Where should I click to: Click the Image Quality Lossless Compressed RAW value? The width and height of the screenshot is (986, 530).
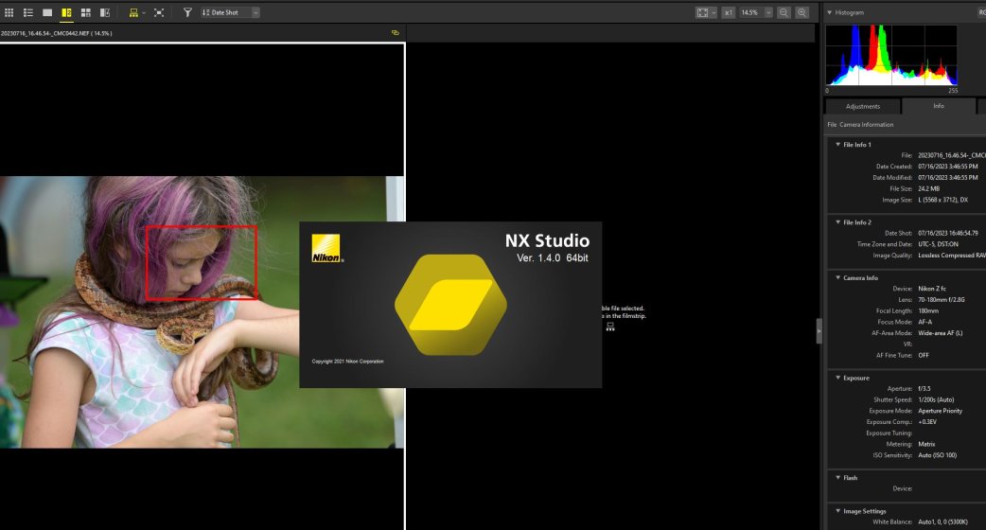[x=952, y=256]
